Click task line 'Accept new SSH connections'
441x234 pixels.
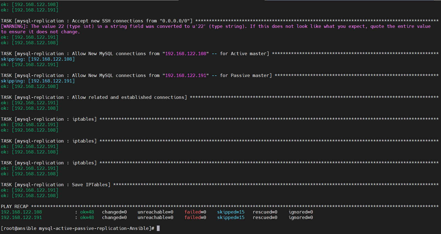[x=220, y=21]
